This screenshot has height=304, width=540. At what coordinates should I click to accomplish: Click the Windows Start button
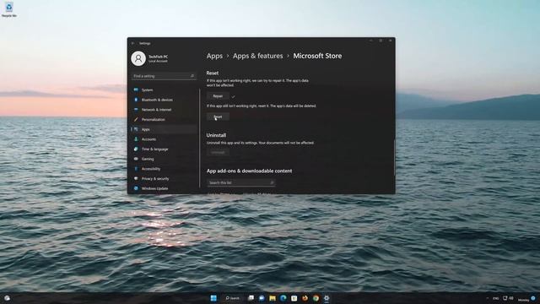tap(213, 298)
